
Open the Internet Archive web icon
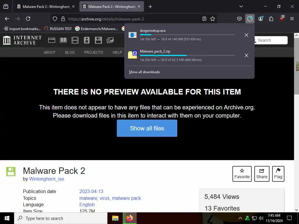click(51, 40)
